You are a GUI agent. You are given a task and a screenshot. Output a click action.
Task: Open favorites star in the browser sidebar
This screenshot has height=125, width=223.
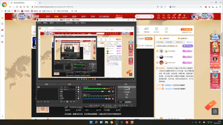tap(2, 18)
